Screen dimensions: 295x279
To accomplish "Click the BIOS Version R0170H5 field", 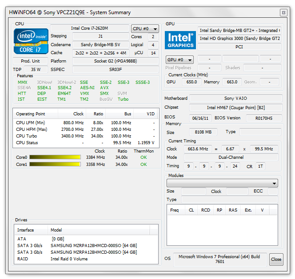I will pyautogui.click(x=264, y=118).
